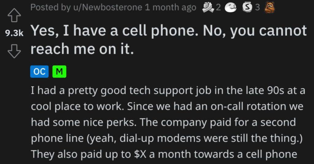
Task: Click the body line starting 'cool place to work'
Action: click(167, 106)
